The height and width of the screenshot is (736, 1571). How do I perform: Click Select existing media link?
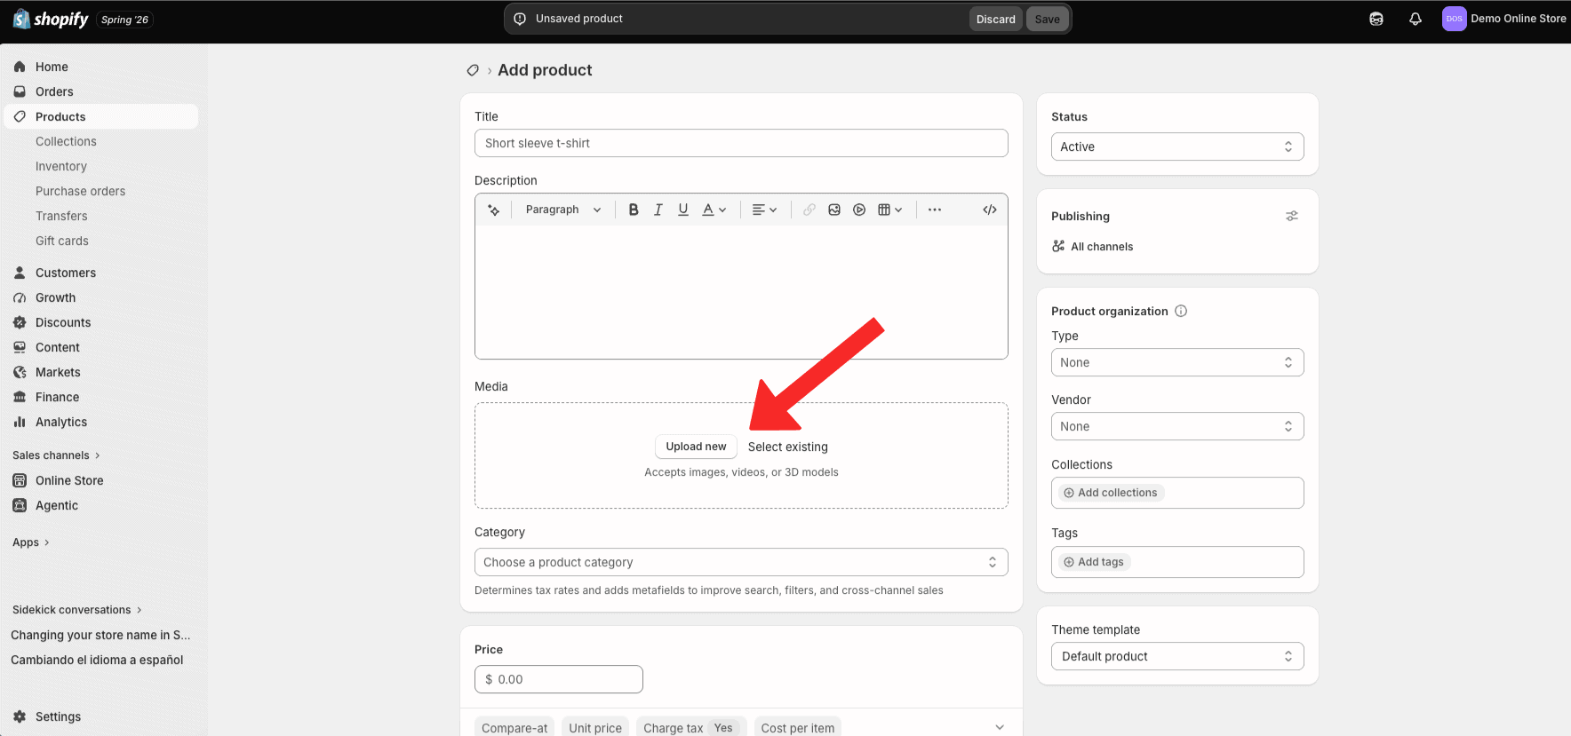[x=788, y=447]
